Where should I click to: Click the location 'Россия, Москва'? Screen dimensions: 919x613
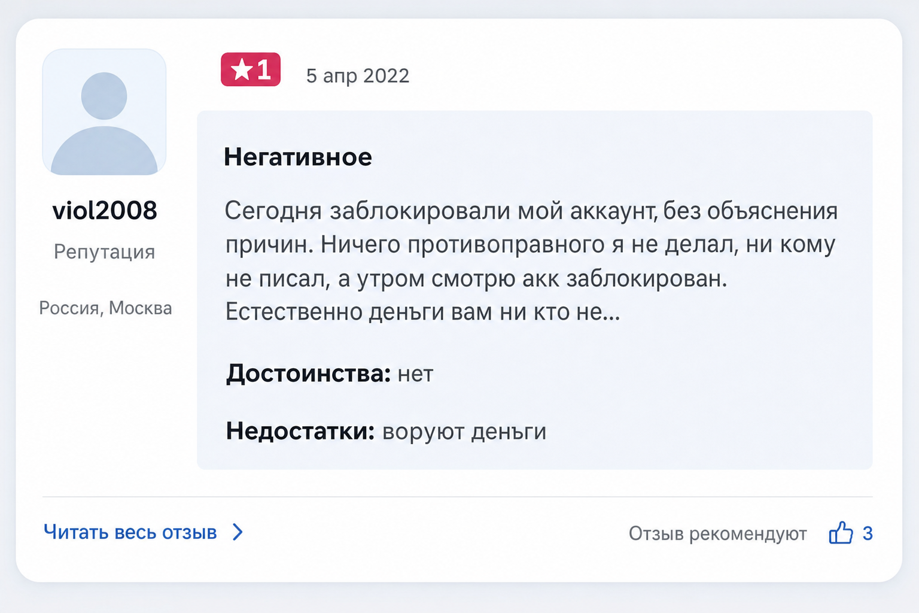(x=105, y=308)
